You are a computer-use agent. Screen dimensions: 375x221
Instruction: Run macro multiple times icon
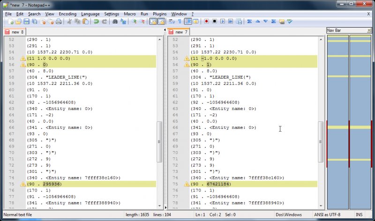coord(231,22)
